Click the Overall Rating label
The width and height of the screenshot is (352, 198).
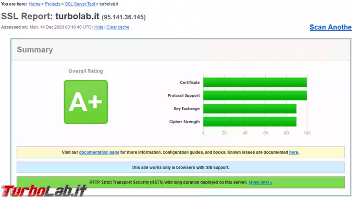[x=86, y=71]
